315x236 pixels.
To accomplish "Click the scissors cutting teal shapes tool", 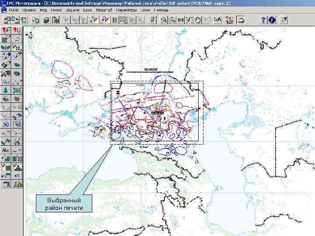I will (17, 142).
